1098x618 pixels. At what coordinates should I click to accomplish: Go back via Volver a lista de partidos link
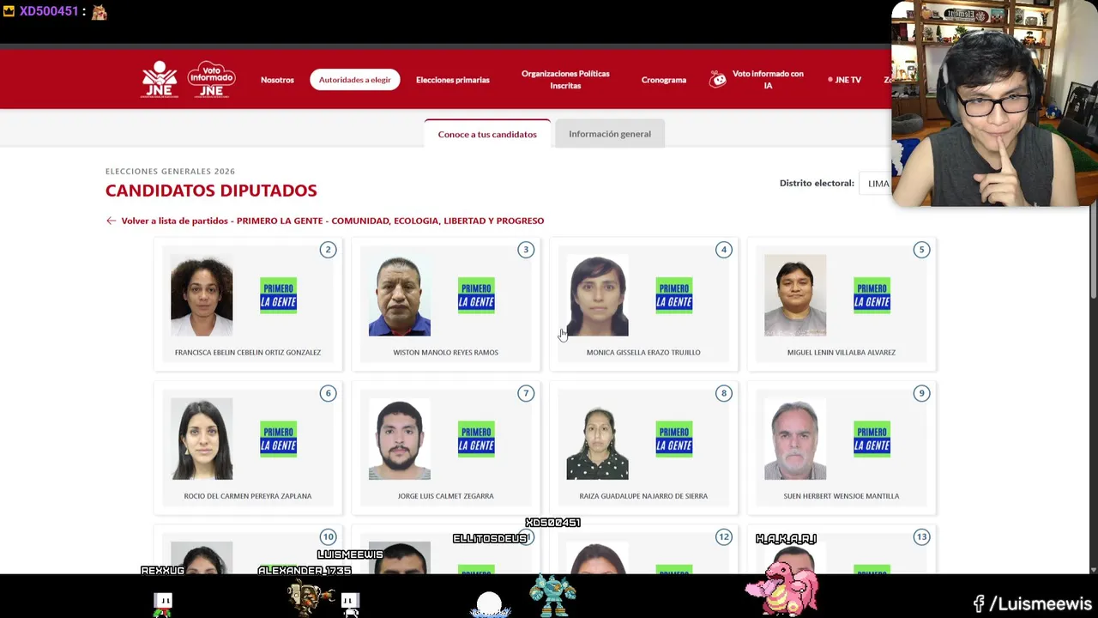(333, 221)
